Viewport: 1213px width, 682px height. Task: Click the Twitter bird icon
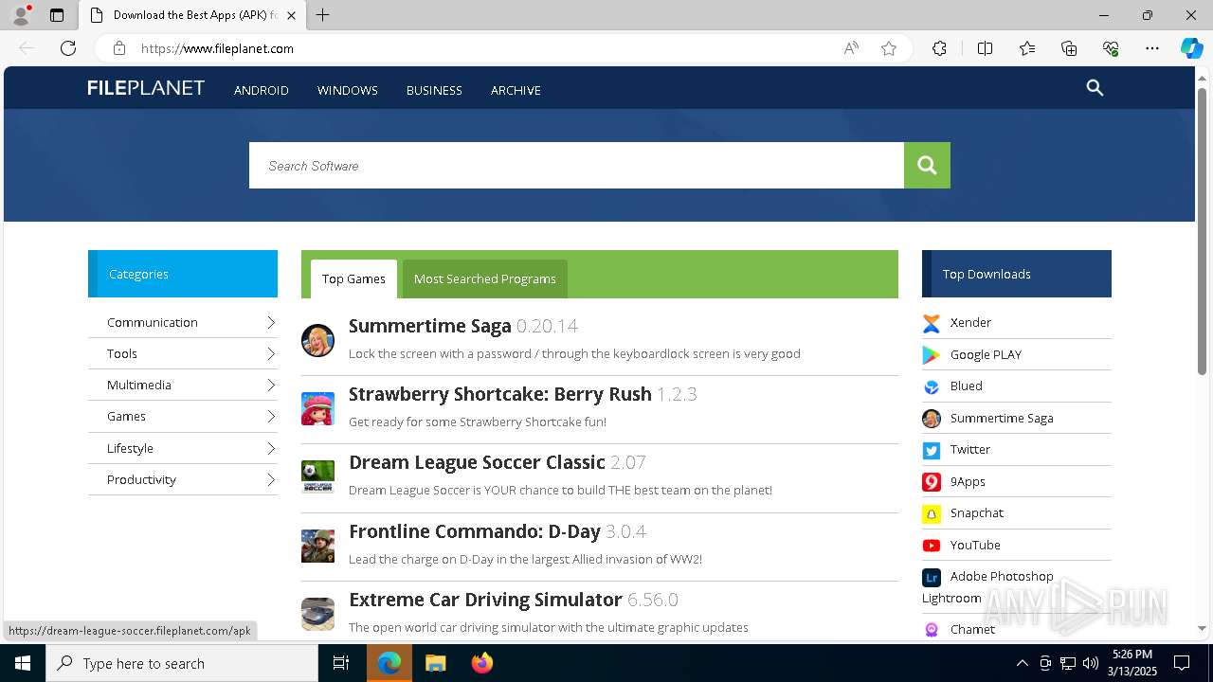point(932,450)
